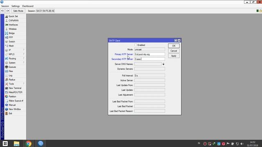Expand the System submenu
Screen dimensions: 262x147
click(15, 62)
